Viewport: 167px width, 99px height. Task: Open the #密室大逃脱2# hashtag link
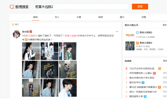pos(30,36)
